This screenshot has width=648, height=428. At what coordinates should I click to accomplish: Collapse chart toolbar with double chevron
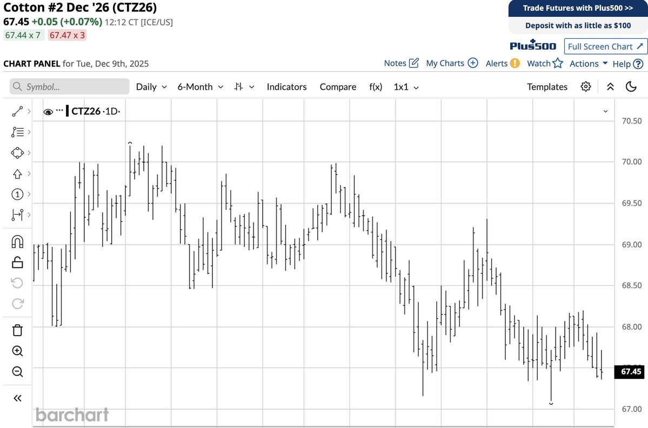pyautogui.click(x=610, y=87)
